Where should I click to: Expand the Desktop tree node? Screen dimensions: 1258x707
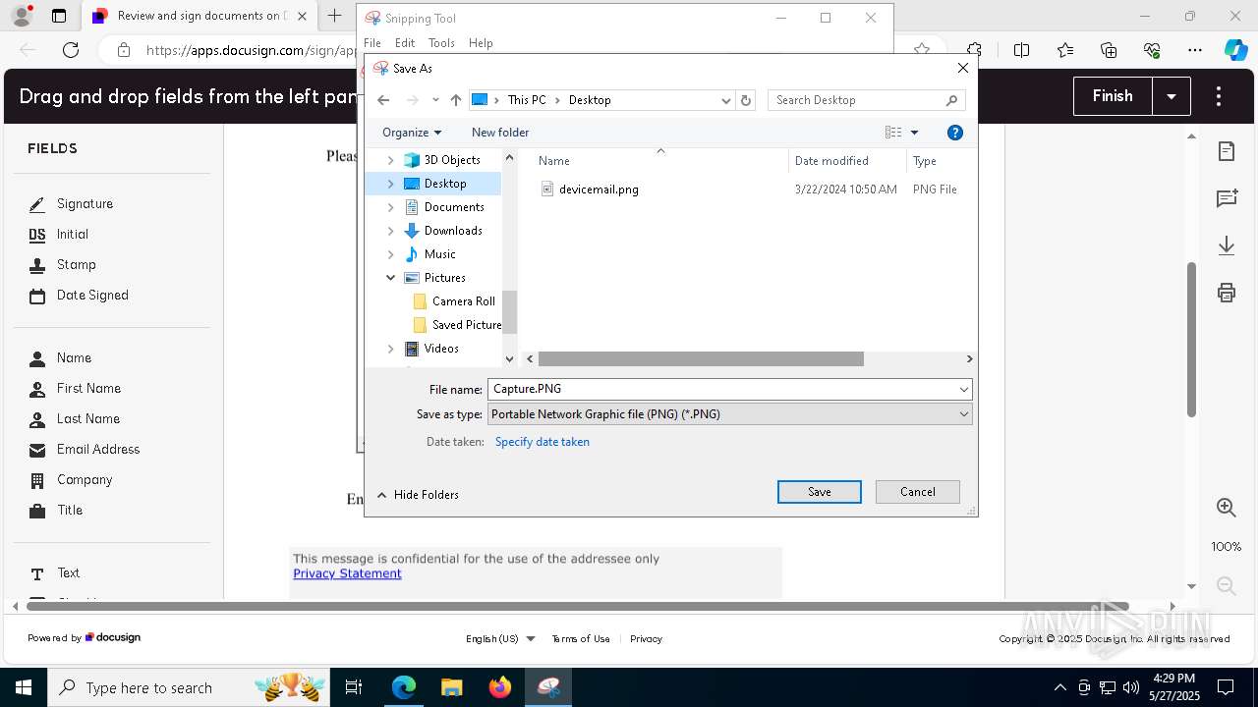click(x=391, y=184)
